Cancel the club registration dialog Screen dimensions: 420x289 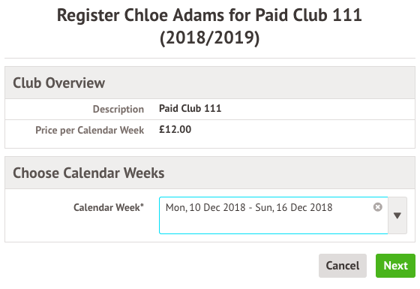(x=343, y=266)
